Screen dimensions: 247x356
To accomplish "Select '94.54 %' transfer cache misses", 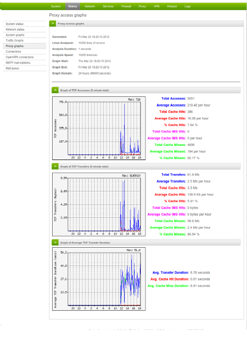I will (x=193, y=234).
